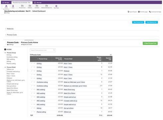Sort by Standard cost column header

tap(108, 59)
